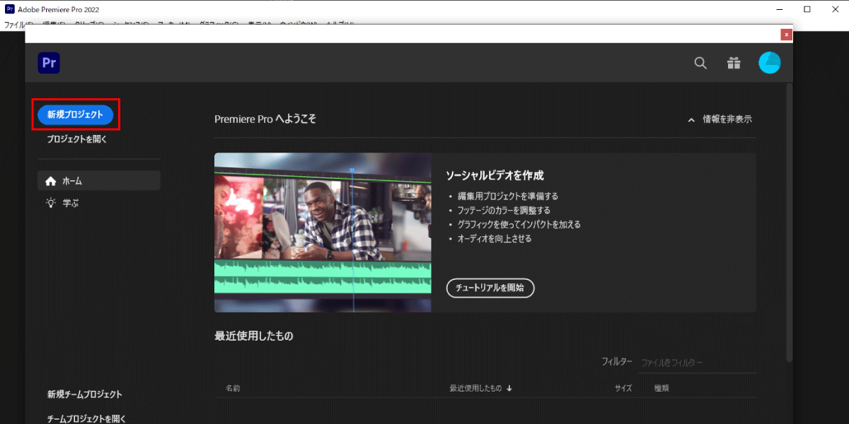The width and height of the screenshot is (849, 424).
Task: Click 新規チームプロジェクト link
Action: (x=85, y=394)
